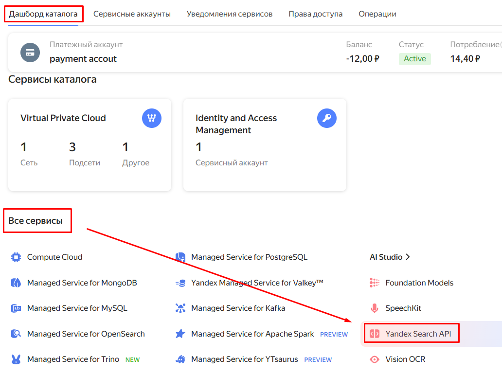Click the Identity and Access Management key icon
502x375 pixels.
point(326,118)
